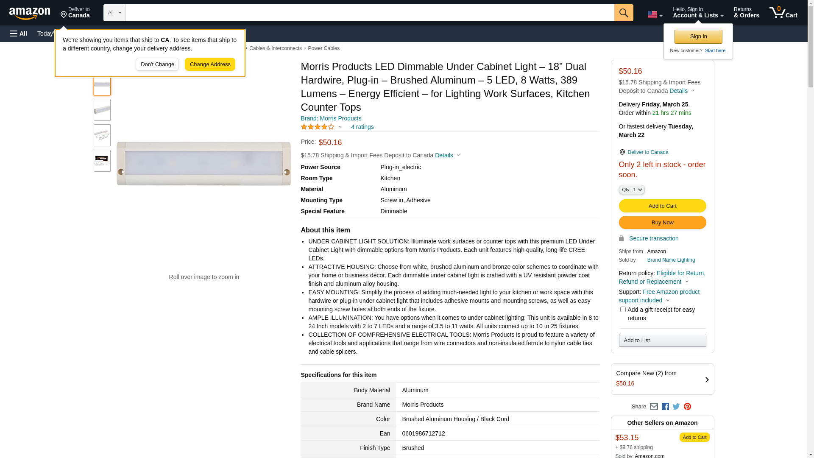
Task: Share the product via email icon
Action: pos(654,407)
